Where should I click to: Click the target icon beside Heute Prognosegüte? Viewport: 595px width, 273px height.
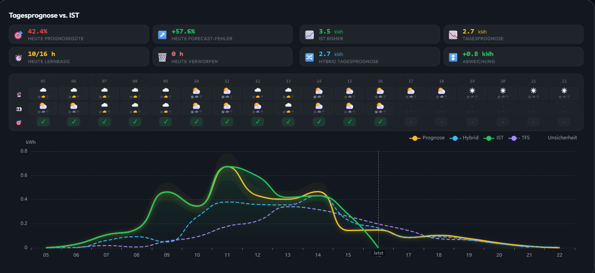(19, 34)
